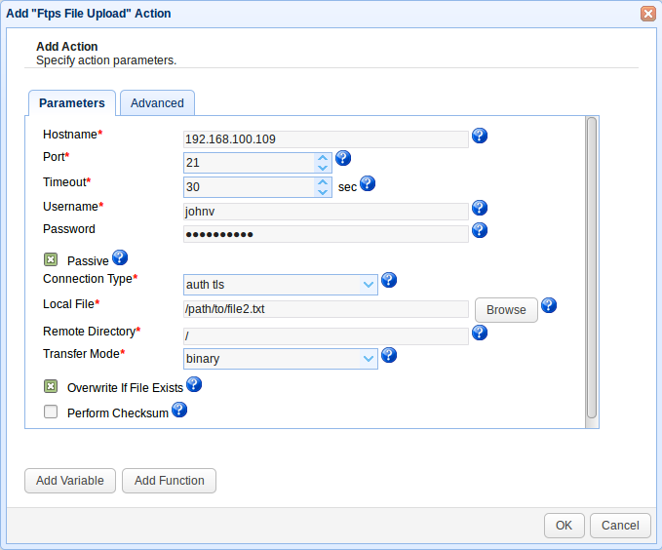Screen dimensions: 662x550
Task: Show help for Connection Type
Action: click(388, 280)
